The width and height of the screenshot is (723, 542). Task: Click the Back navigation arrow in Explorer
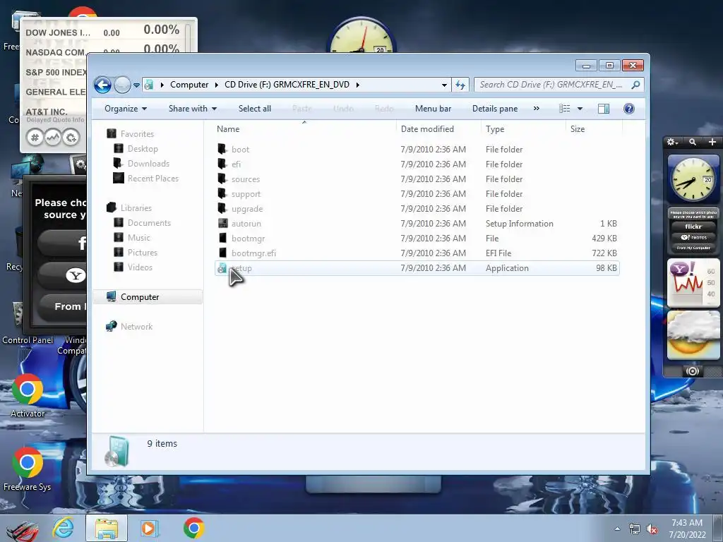tap(102, 85)
